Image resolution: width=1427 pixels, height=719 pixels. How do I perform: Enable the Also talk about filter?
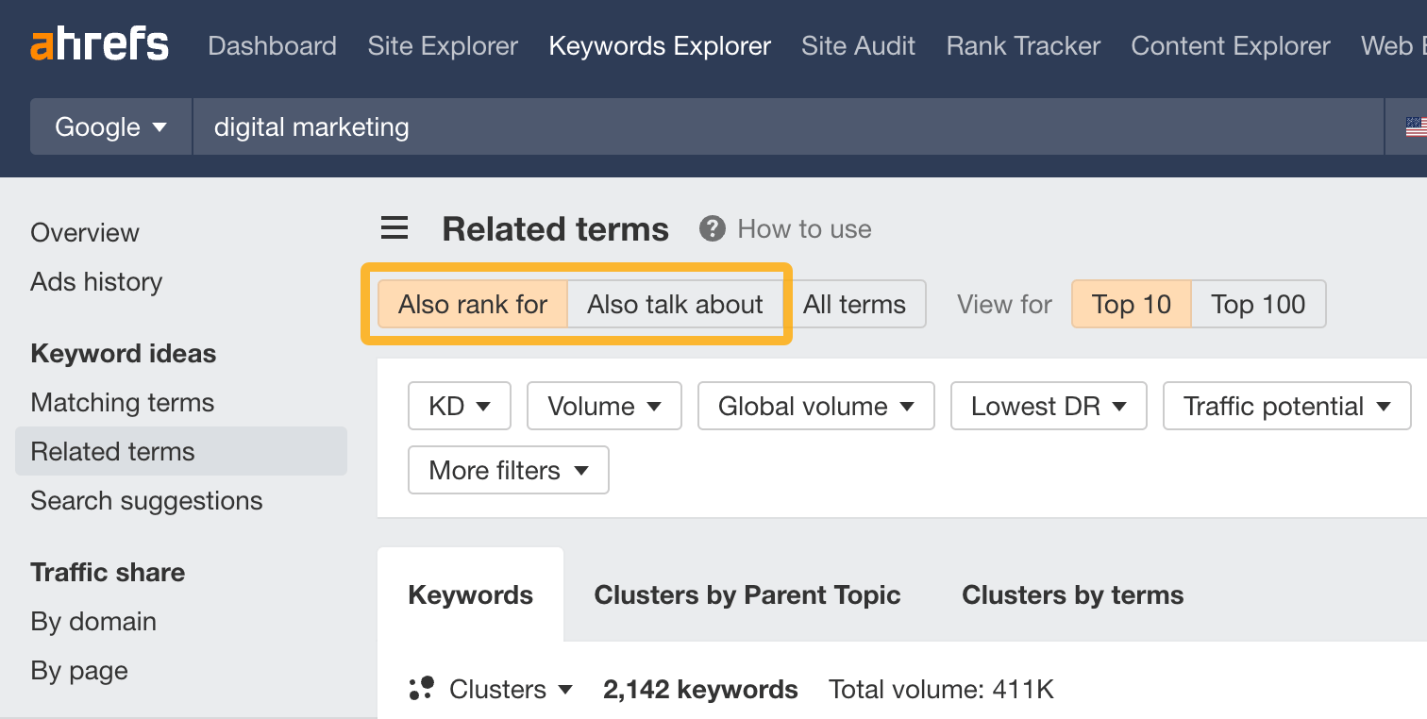point(675,304)
